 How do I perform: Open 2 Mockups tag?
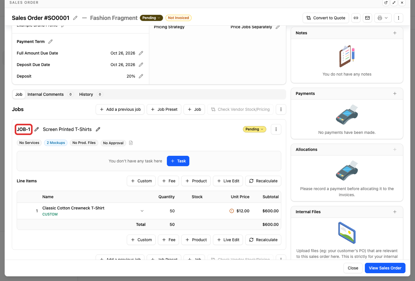pyautogui.click(x=56, y=143)
